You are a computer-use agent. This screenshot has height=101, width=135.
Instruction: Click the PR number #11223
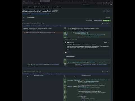pos(55,11)
